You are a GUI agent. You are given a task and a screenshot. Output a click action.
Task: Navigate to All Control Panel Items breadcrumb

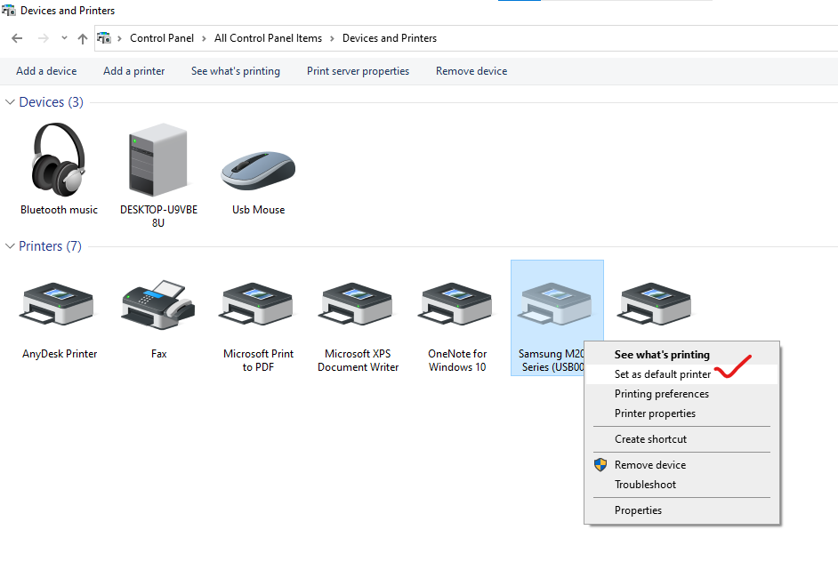[269, 38]
